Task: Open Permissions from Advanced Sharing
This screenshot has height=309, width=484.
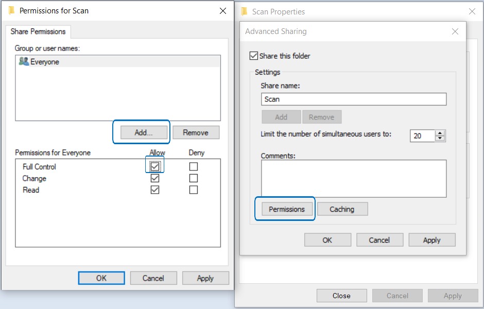Action: pyautogui.click(x=286, y=209)
